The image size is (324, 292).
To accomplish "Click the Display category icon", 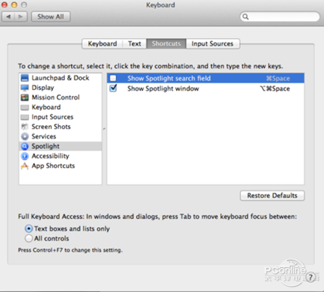I will (25, 88).
